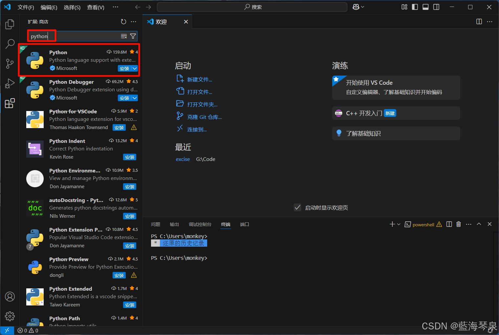
Task: Install the Python Indent extension
Action: point(130,157)
